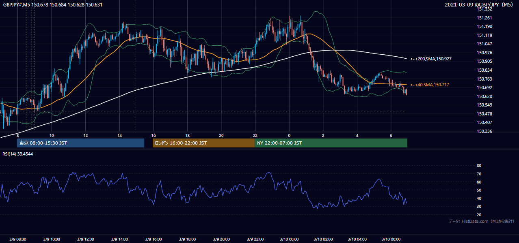
Task: Click price axis label 150.692
Action: pyautogui.click(x=484, y=87)
